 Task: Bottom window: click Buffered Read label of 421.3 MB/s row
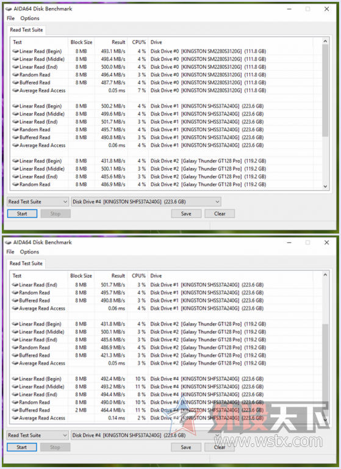pos(34,355)
